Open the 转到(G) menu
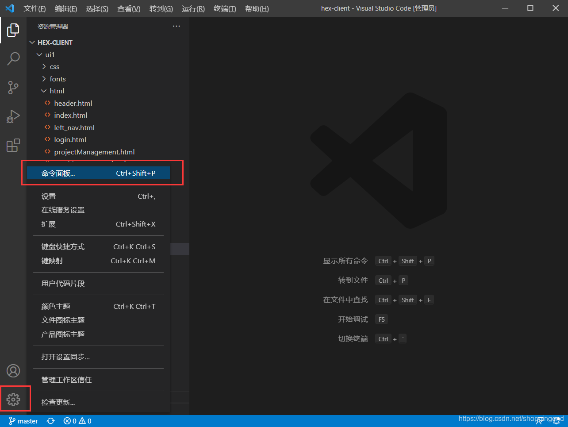This screenshot has height=427, width=568. (x=161, y=8)
